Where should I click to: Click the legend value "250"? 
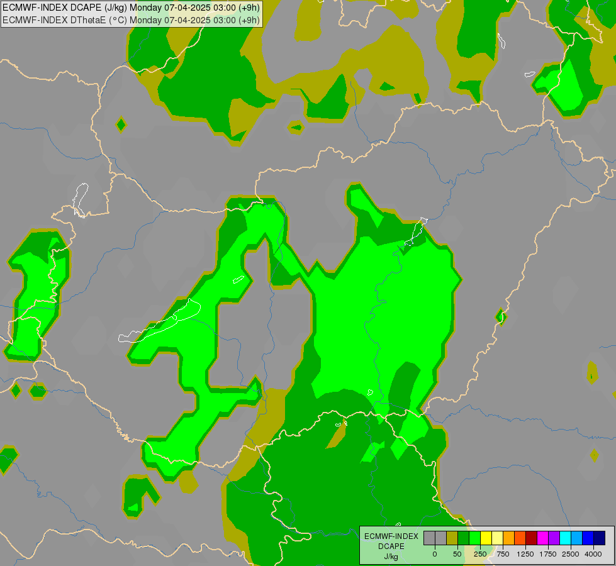[480, 554]
